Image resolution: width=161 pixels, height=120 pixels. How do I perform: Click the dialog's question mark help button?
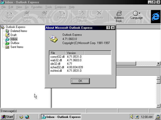pyautogui.click(x=108, y=28)
